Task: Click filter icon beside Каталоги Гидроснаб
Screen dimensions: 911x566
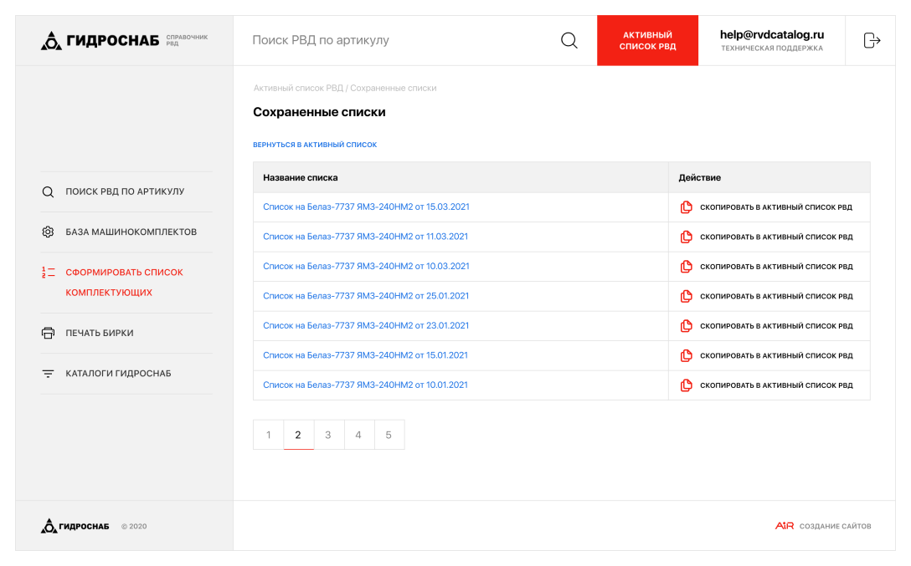Action: click(49, 374)
